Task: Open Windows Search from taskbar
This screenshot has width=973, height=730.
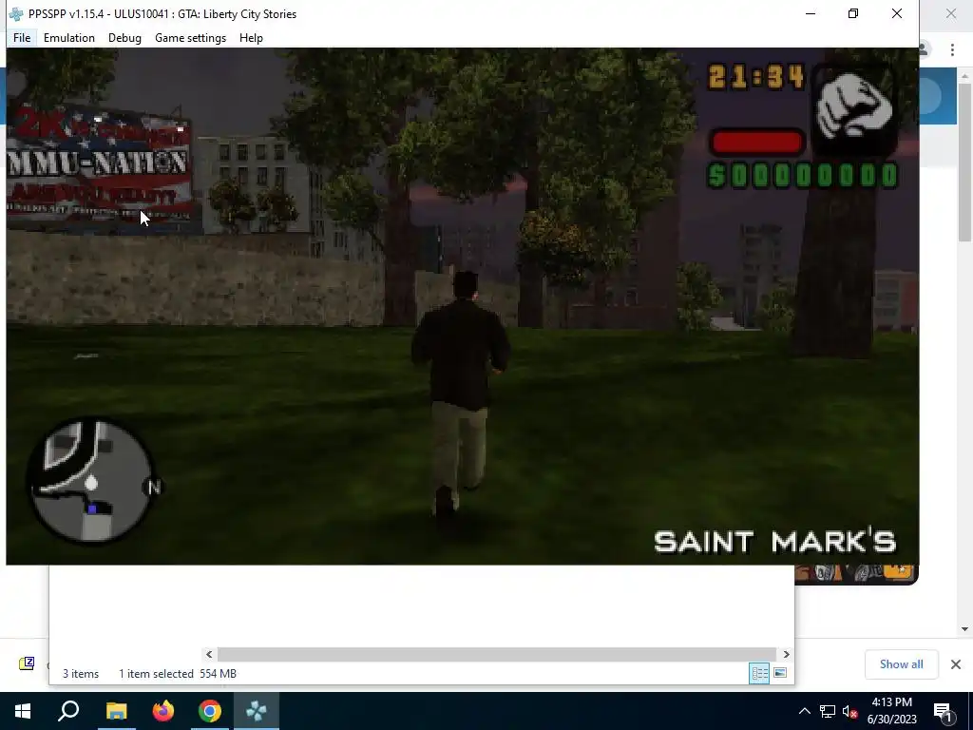Action: 68,711
